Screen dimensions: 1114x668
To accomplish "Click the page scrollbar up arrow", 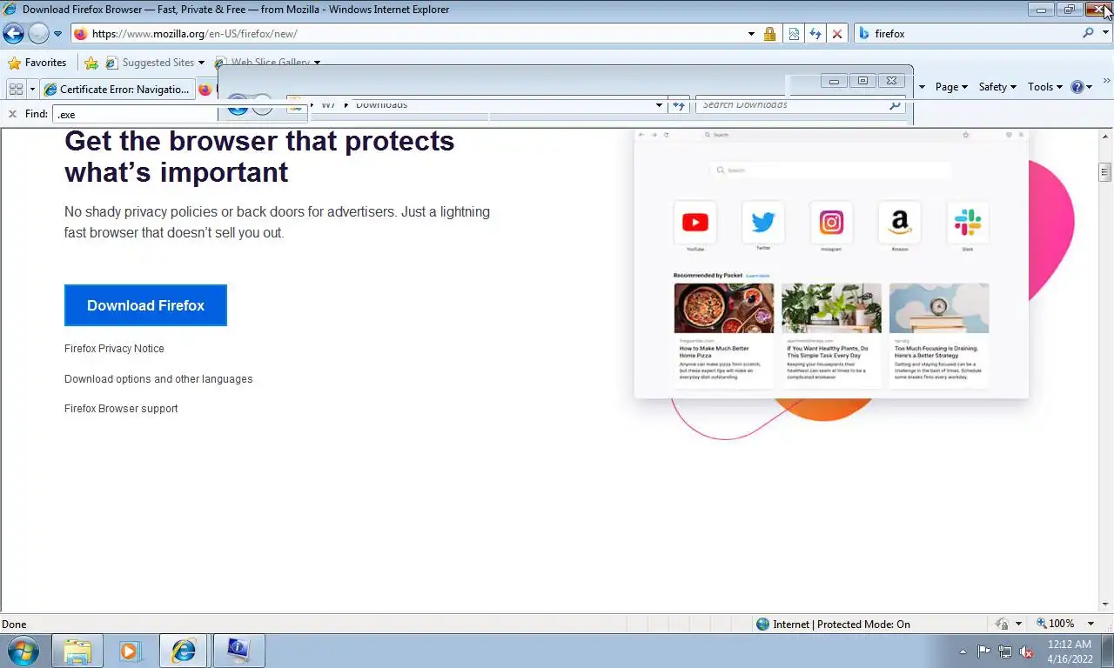I will click(1105, 137).
